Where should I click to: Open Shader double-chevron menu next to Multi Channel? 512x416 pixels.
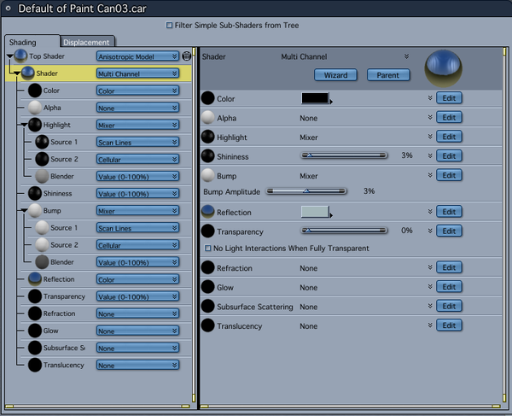pos(406,56)
